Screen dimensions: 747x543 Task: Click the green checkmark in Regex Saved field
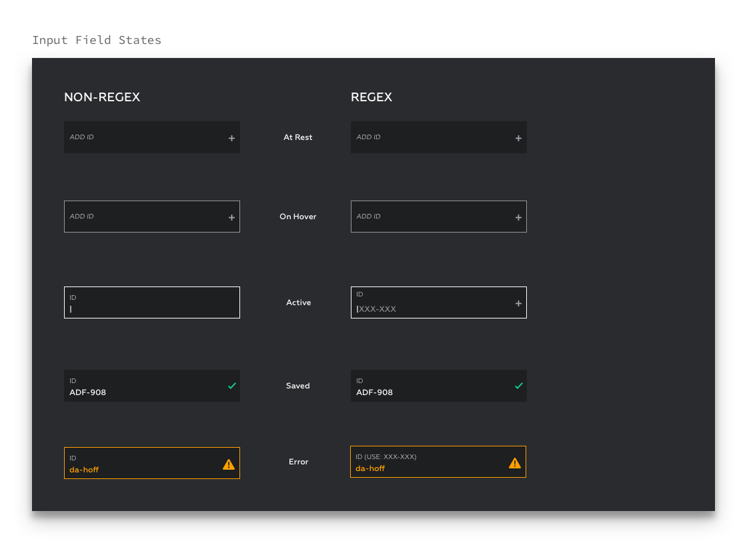(519, 386)
